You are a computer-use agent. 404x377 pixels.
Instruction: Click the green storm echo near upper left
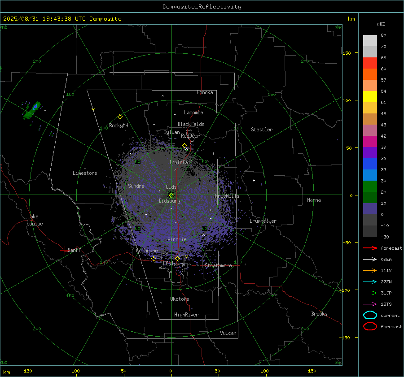[x=33, y=110]
